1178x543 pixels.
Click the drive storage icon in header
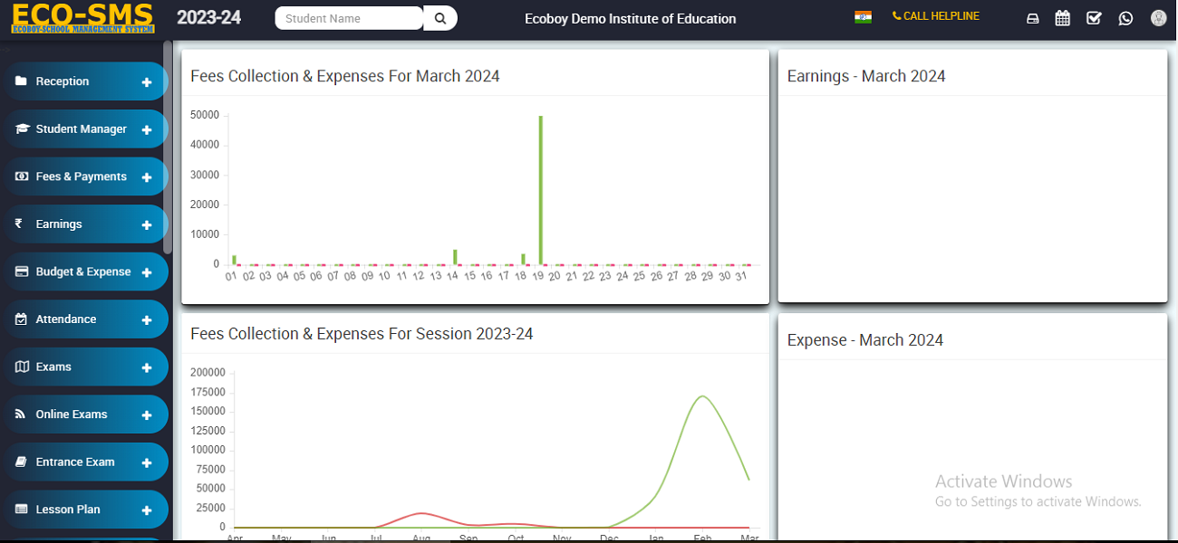[x=1032, y=18]
